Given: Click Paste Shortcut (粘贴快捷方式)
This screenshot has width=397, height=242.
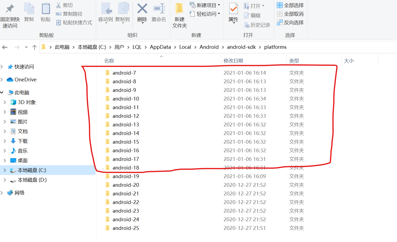Looking at the screenshot, I should pyautogui.click(x=74, y=22).
